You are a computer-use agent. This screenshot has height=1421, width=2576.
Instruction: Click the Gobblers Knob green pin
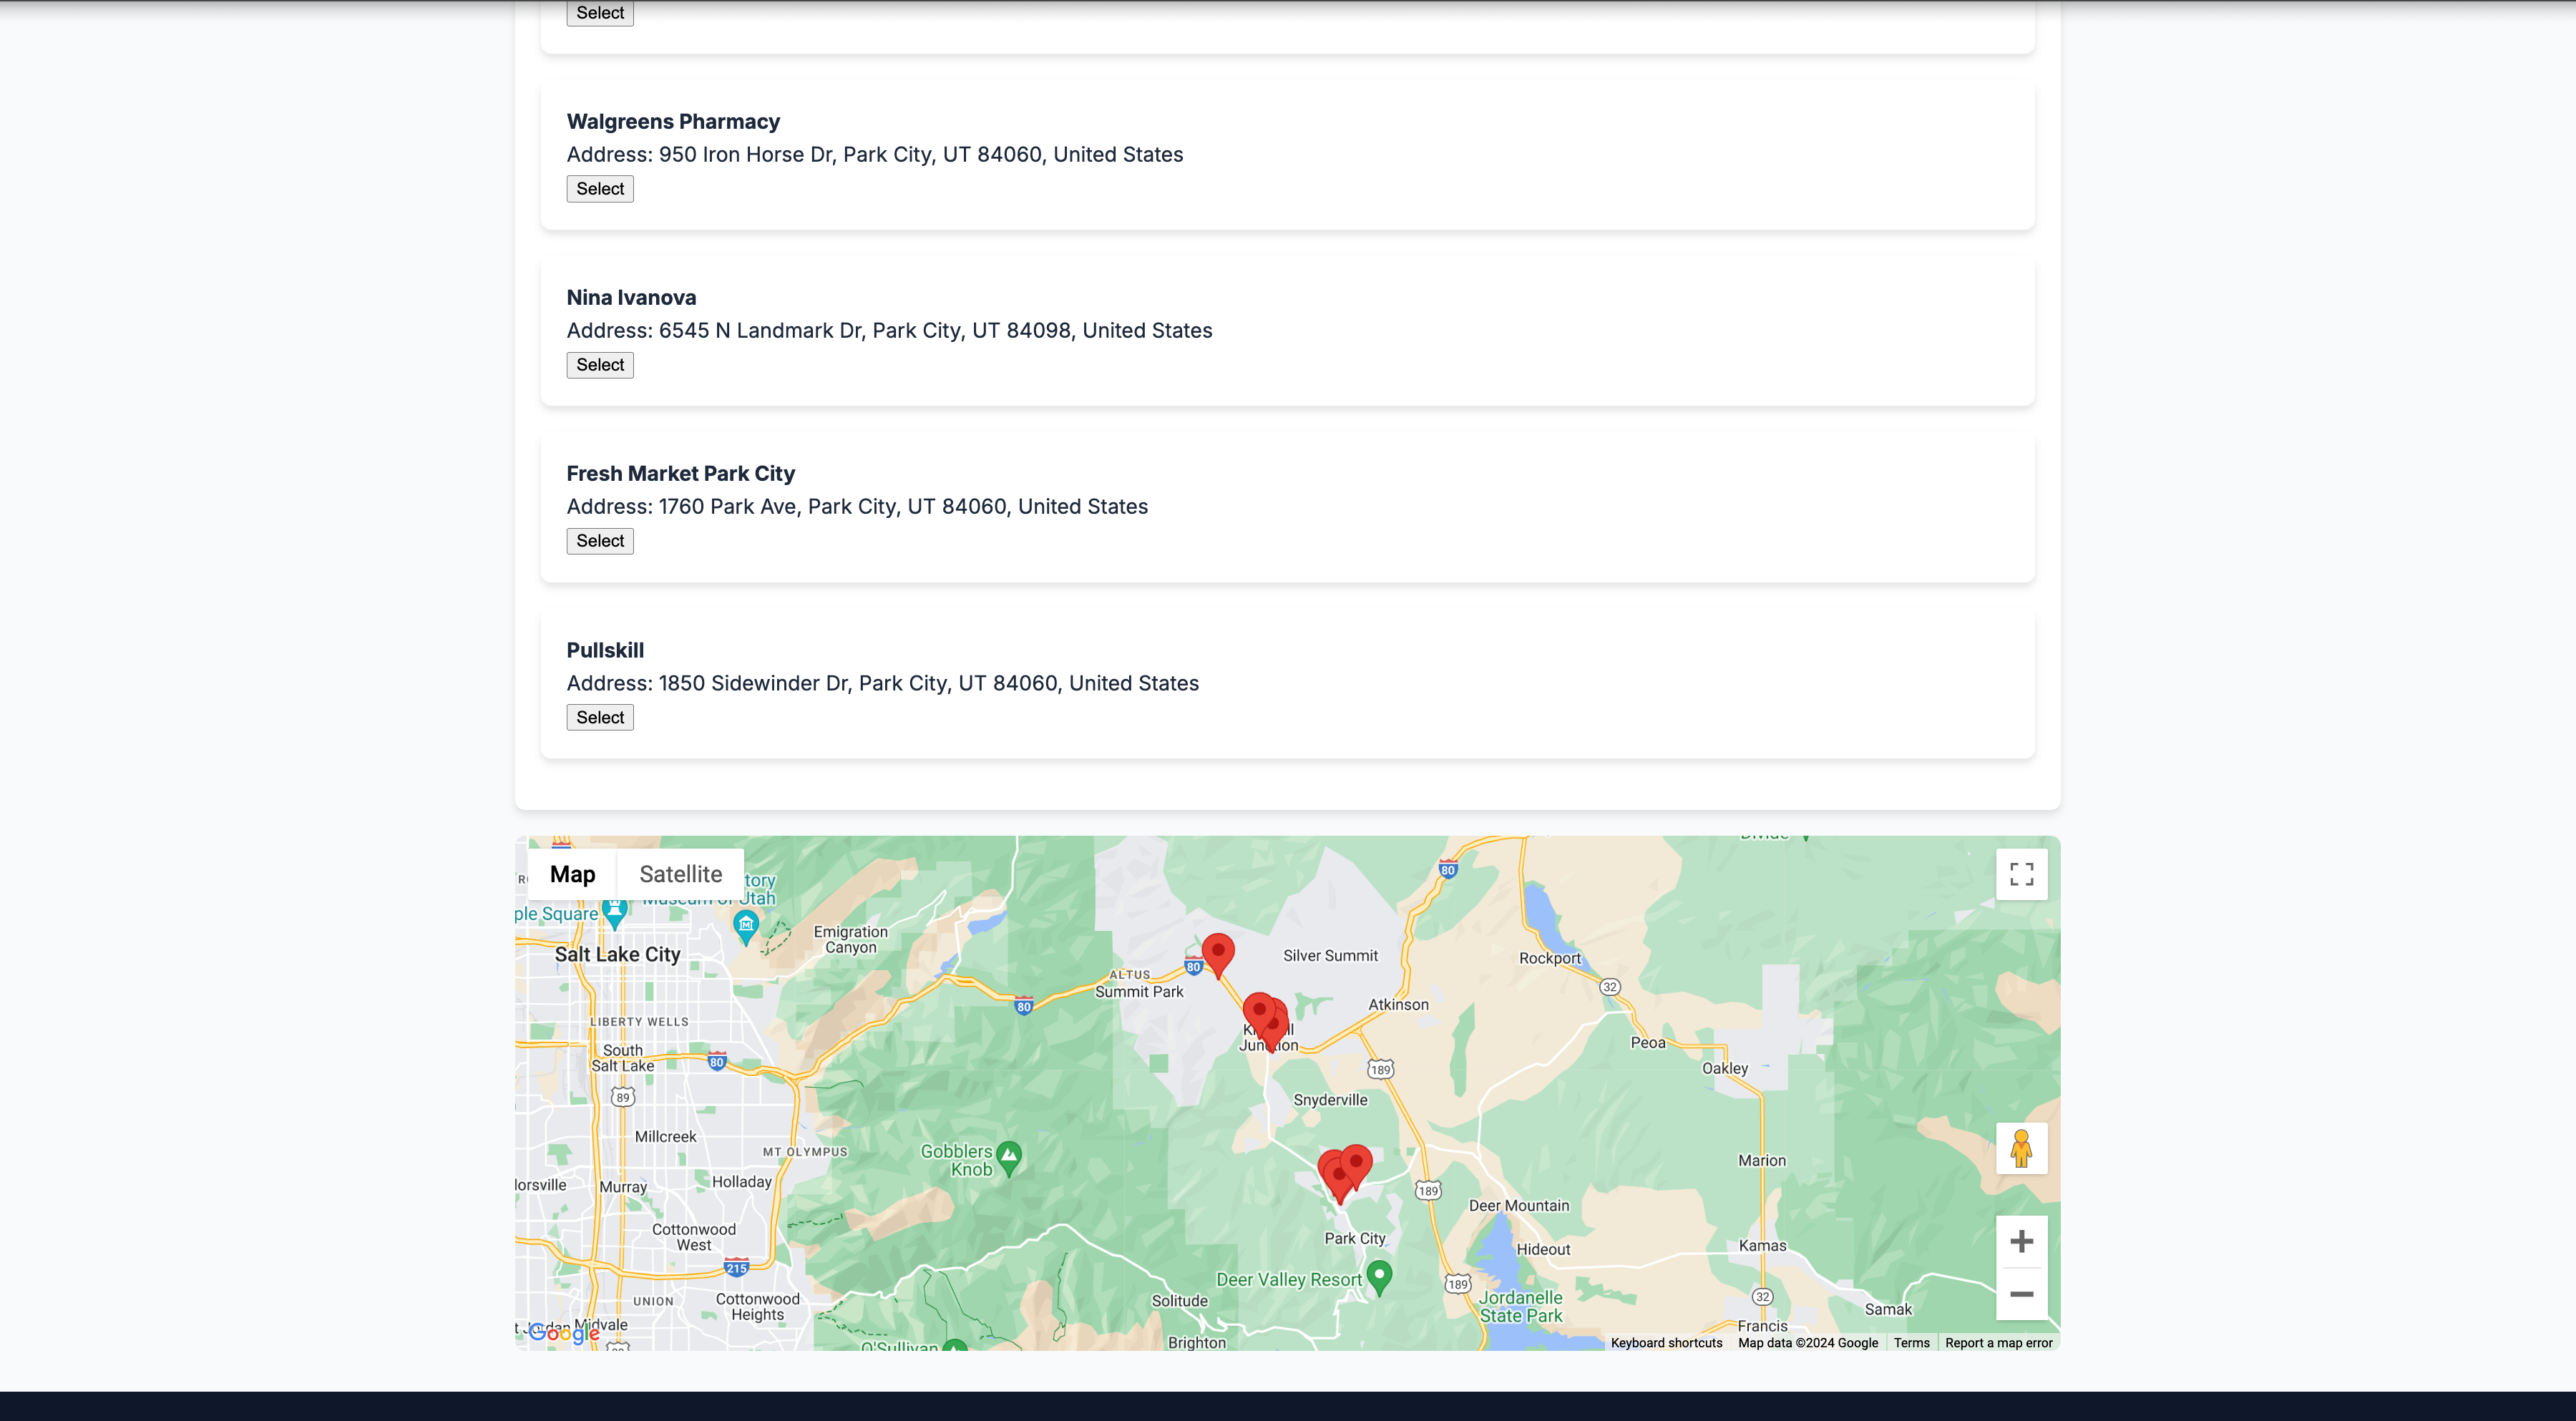click(x=1009, y=1158)
